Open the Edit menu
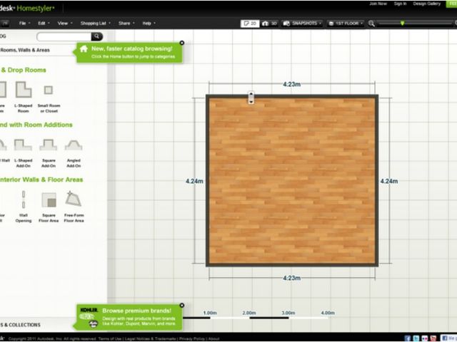The image size is (457, 342). pyautogui.click(x=44, y=23)
